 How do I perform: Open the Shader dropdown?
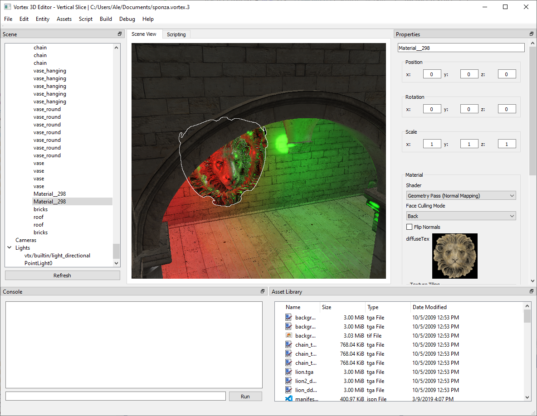coord(461,196)
